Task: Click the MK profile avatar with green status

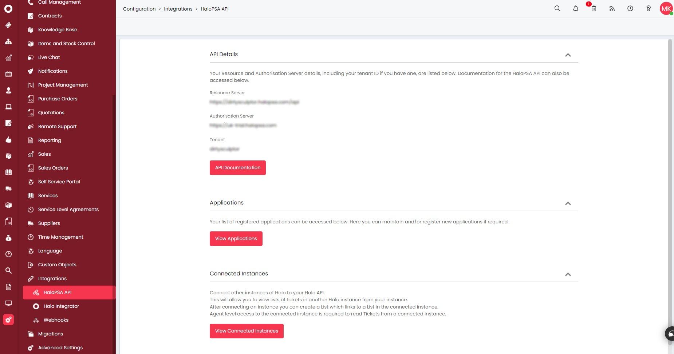Action: point(666,8)
